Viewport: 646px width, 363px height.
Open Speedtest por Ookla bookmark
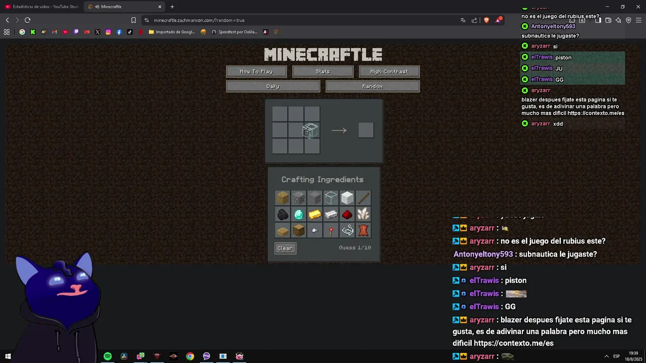235,32
